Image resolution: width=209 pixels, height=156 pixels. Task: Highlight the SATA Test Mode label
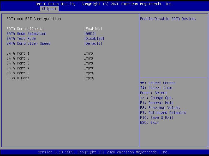(x=21, y=38)
